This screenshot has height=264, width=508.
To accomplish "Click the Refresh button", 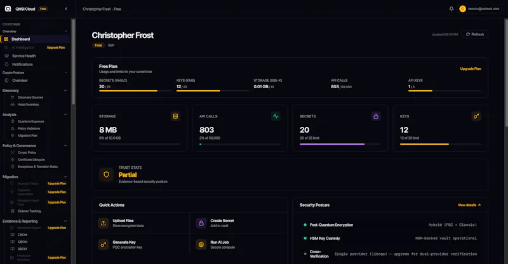I will [475, 34].
